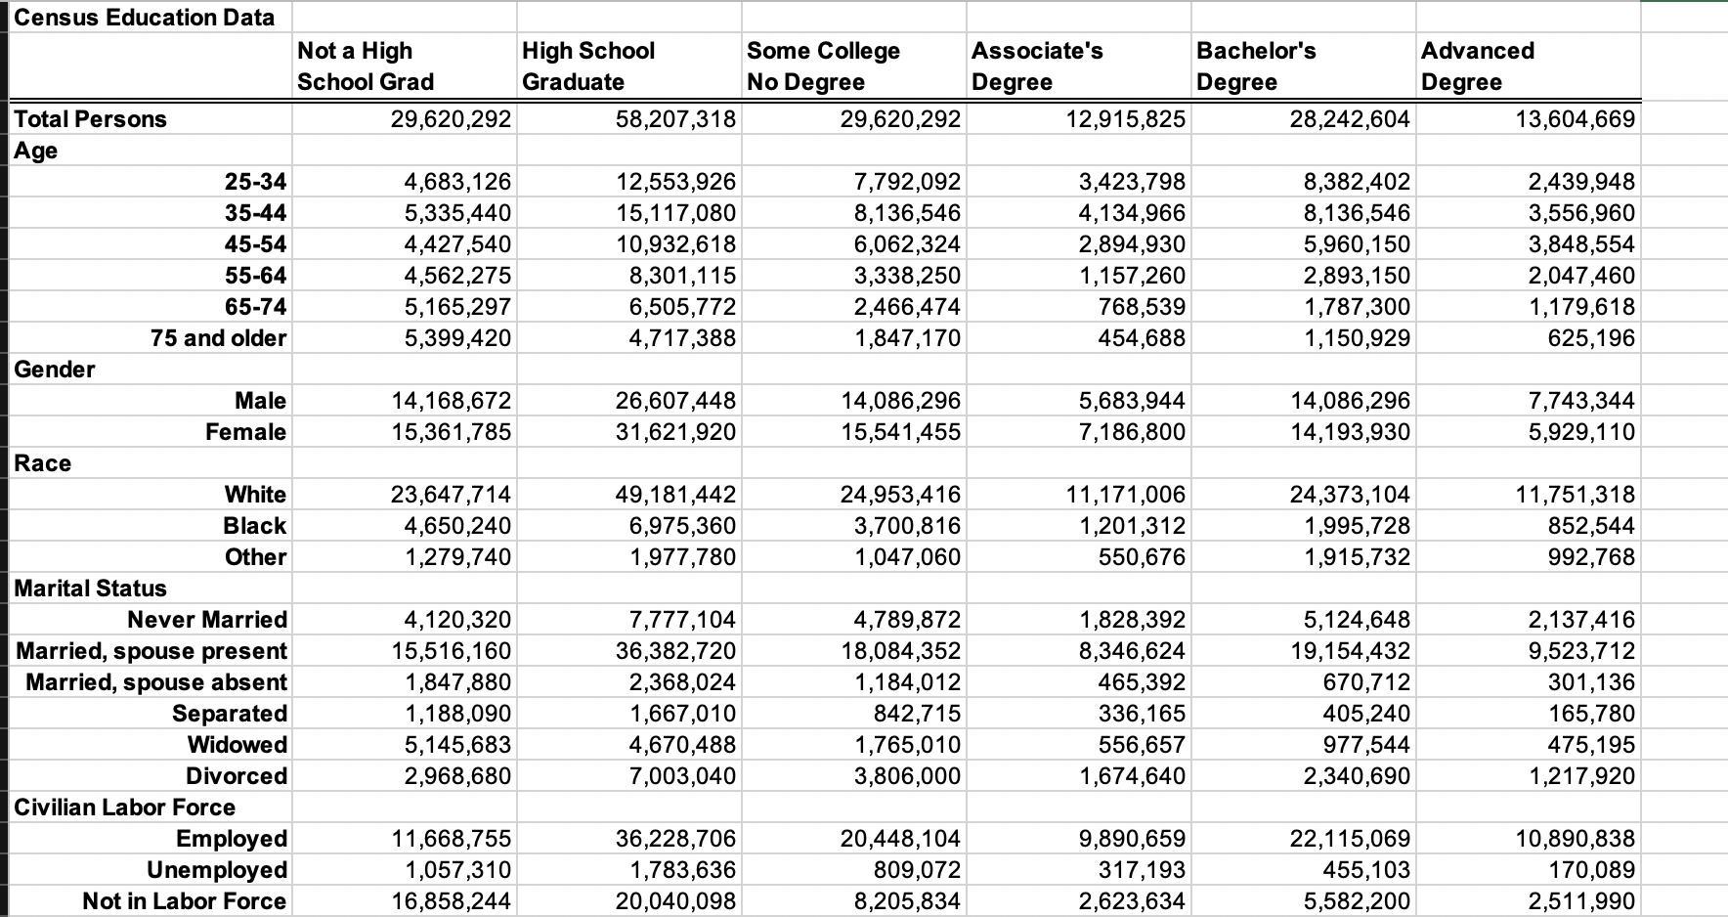1728x917 pixels.
Task: Select the Advanced Degree column header
Action: coord(1477,66)
